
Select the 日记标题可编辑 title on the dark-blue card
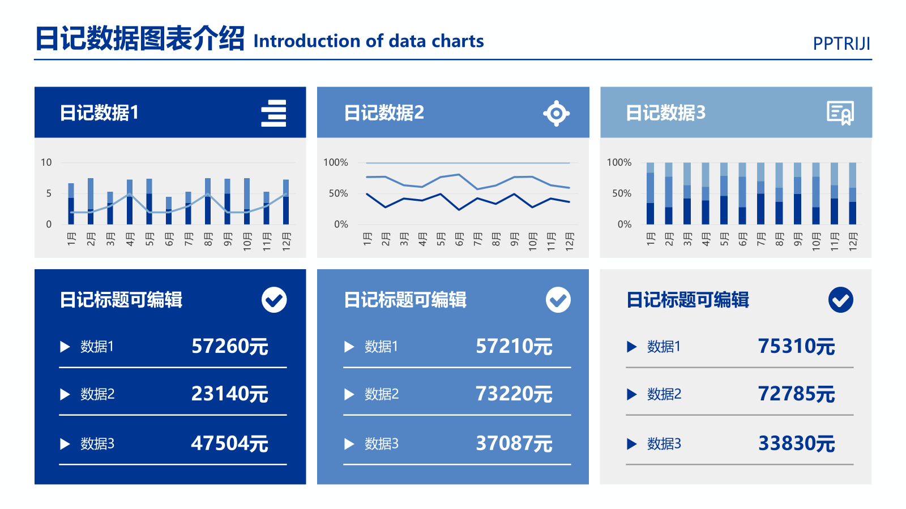(121, 300)
